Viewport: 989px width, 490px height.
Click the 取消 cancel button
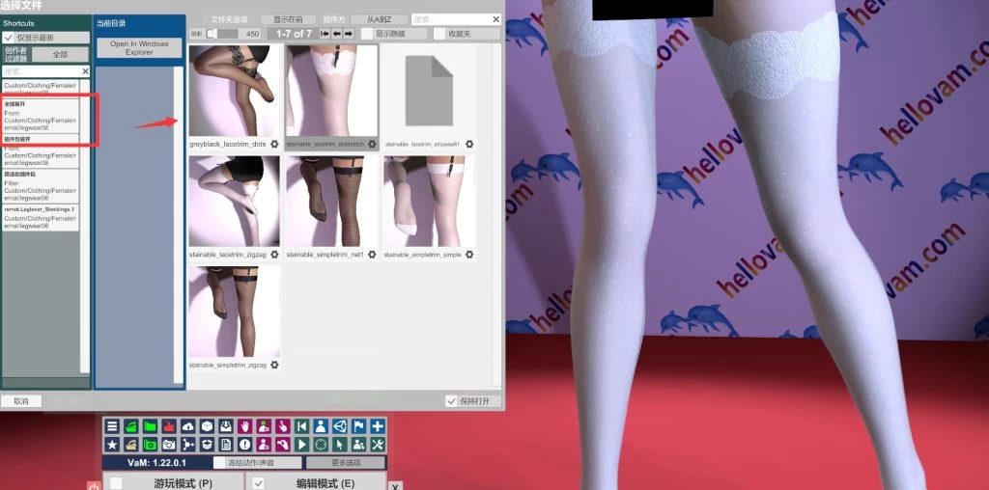21,401
